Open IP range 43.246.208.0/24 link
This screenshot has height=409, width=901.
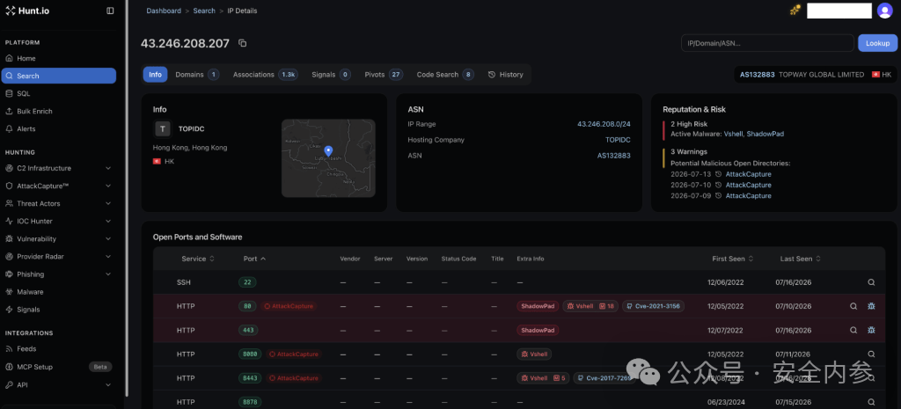(x=604, y=124)
